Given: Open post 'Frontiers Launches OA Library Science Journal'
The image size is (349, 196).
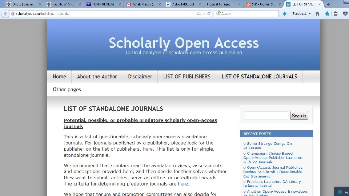Looking at the screenshot, I should pyautogui.click(x=272, y=184).
